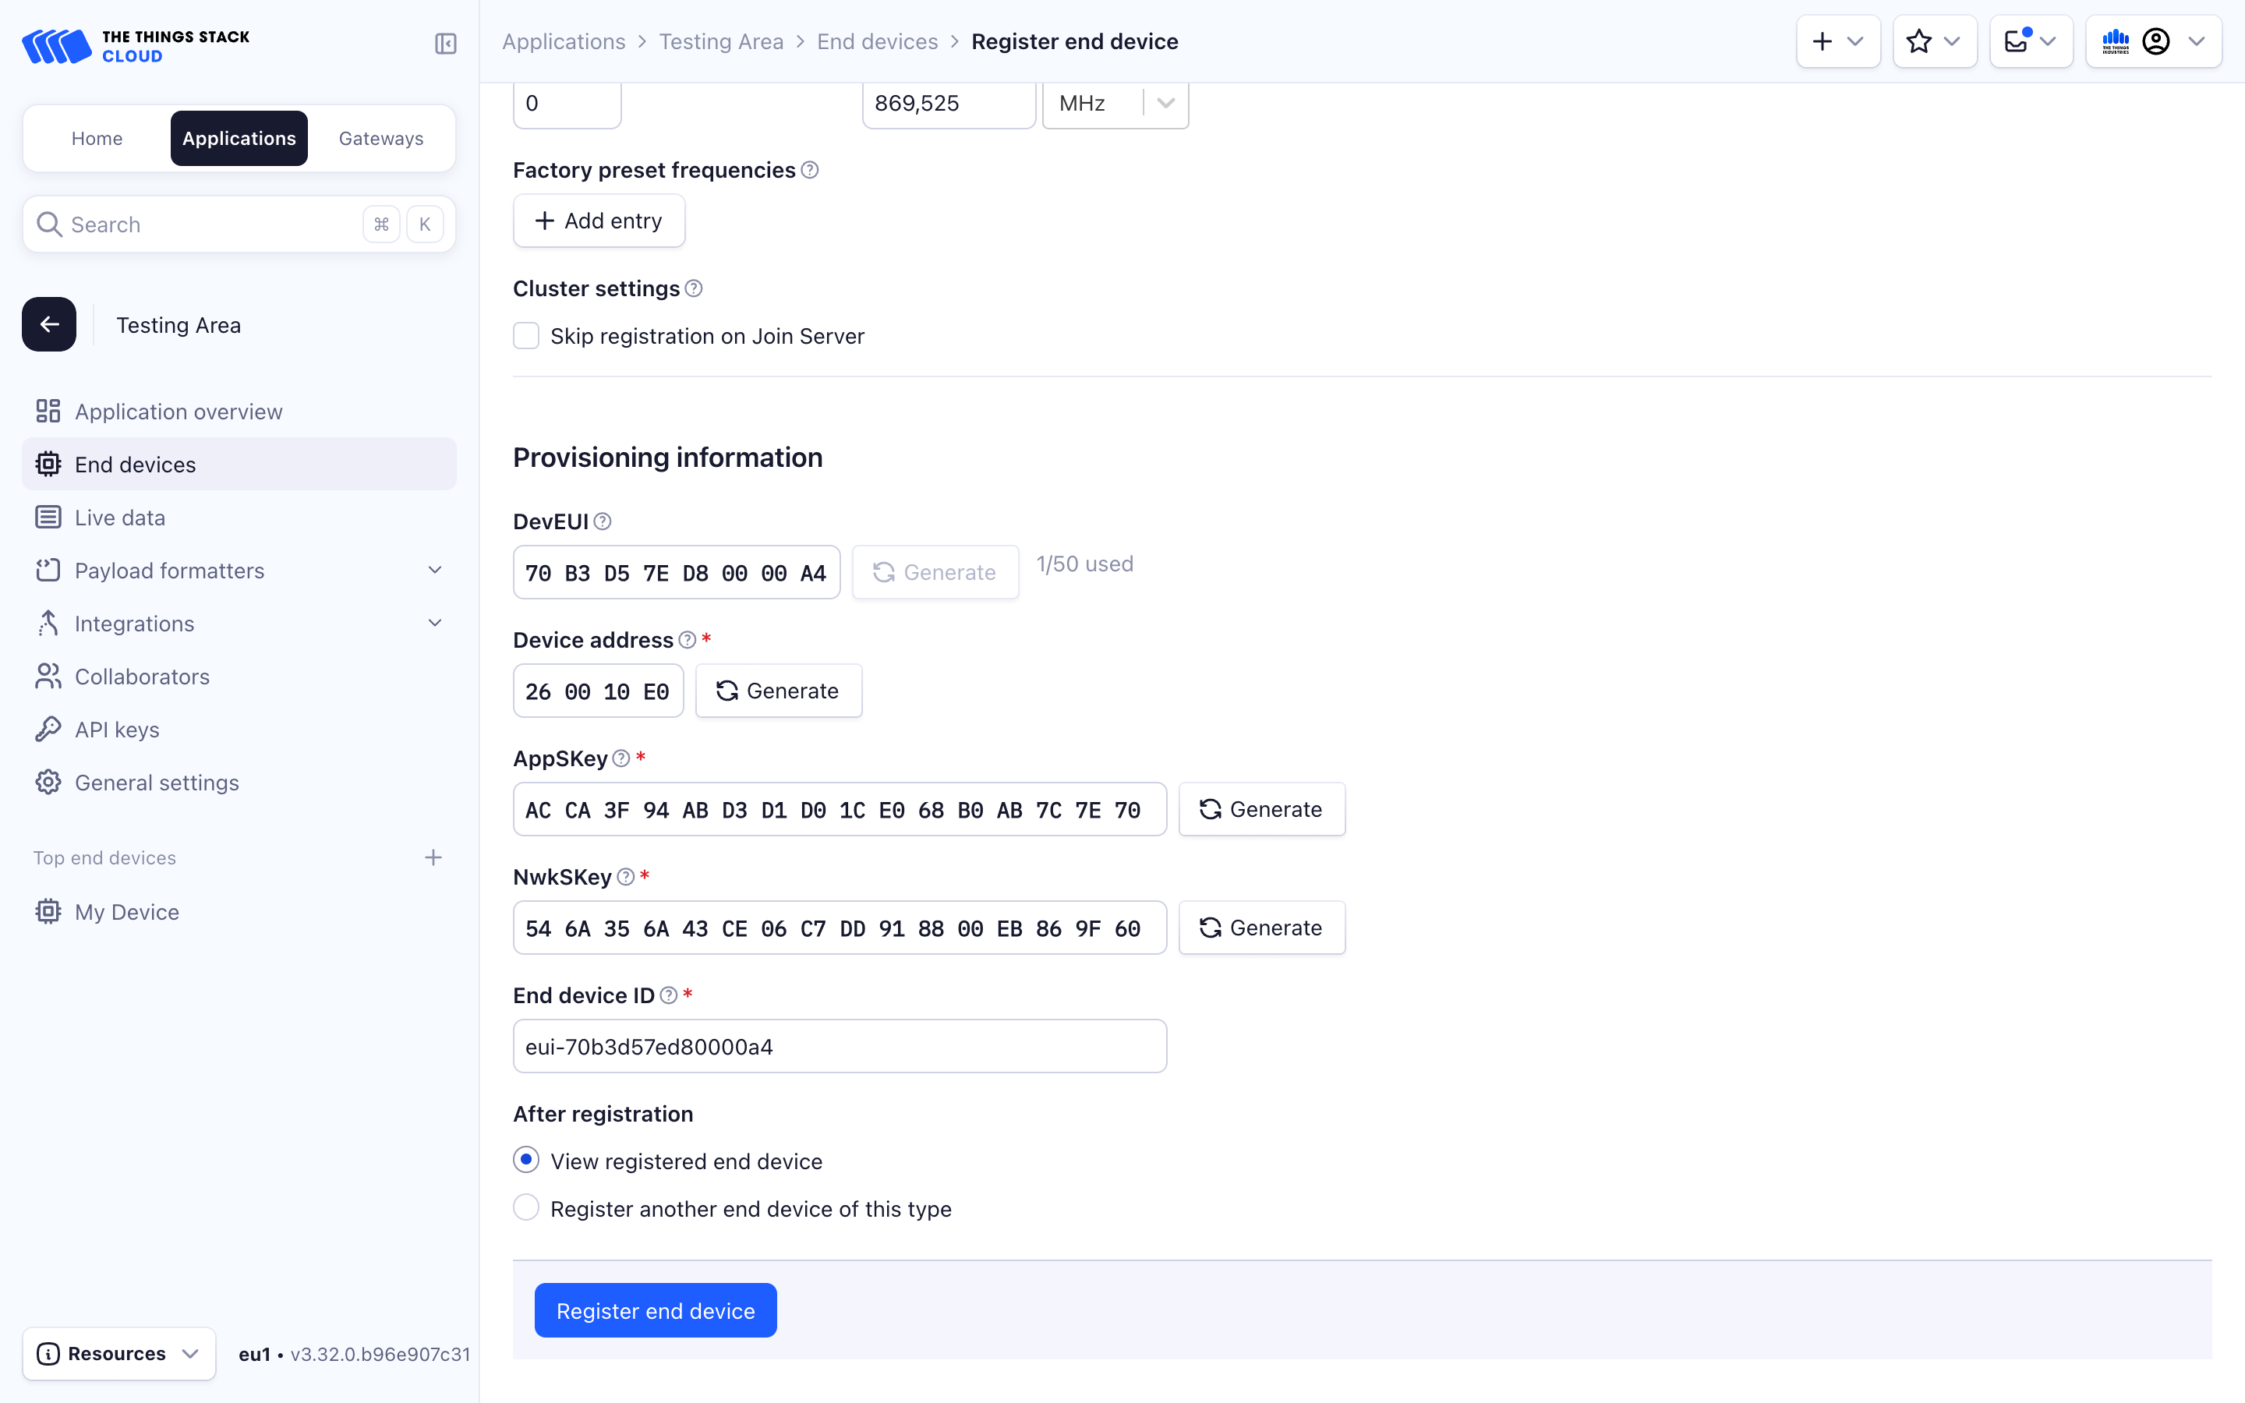The width and height of the screenshot is (2245, 1403).
Task: Click the End device ID input field
Action: pyautogui.click(x=839, y=1047)
